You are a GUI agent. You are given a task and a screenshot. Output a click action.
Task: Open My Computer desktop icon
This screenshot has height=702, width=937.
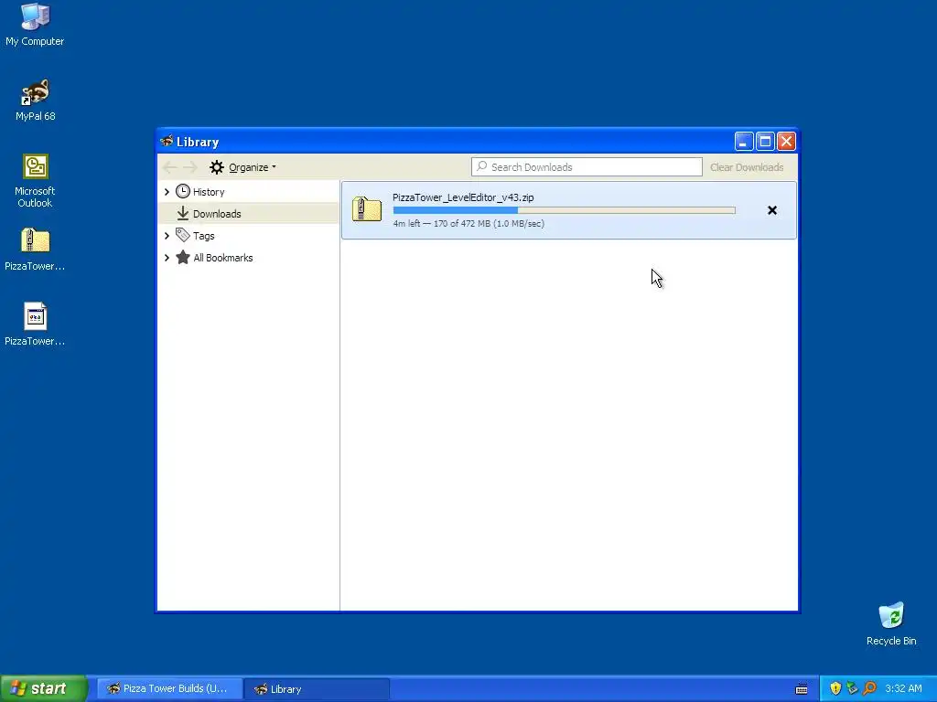click(36, 25)
